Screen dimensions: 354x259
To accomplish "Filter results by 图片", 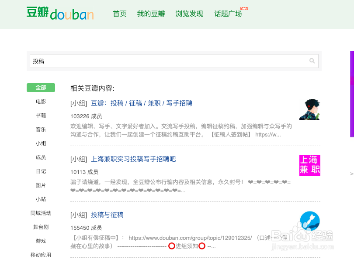I will (41, 185).
